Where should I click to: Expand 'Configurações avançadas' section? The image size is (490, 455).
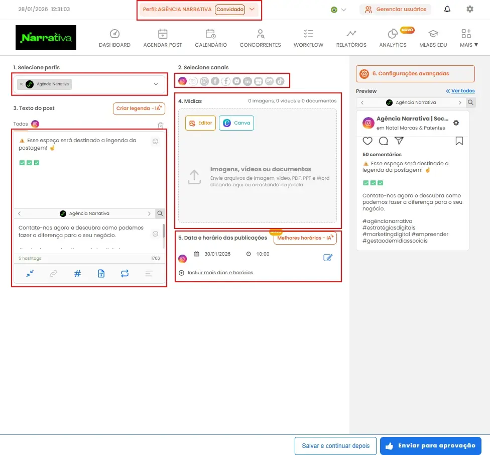point(415,74)
